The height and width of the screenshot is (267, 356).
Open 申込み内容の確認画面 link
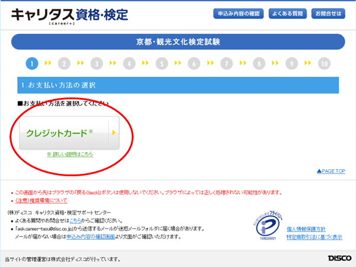click(91, 237)
